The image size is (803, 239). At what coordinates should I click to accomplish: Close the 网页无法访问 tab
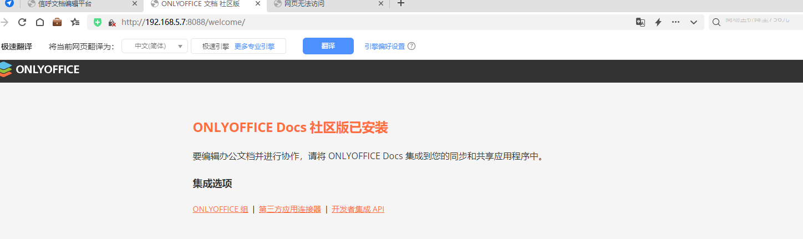point(381,4)
